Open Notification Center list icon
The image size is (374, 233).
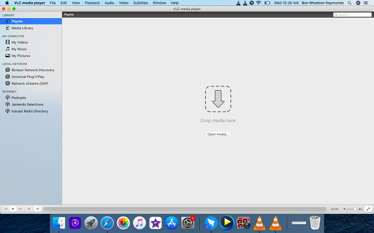pos(365,3)
